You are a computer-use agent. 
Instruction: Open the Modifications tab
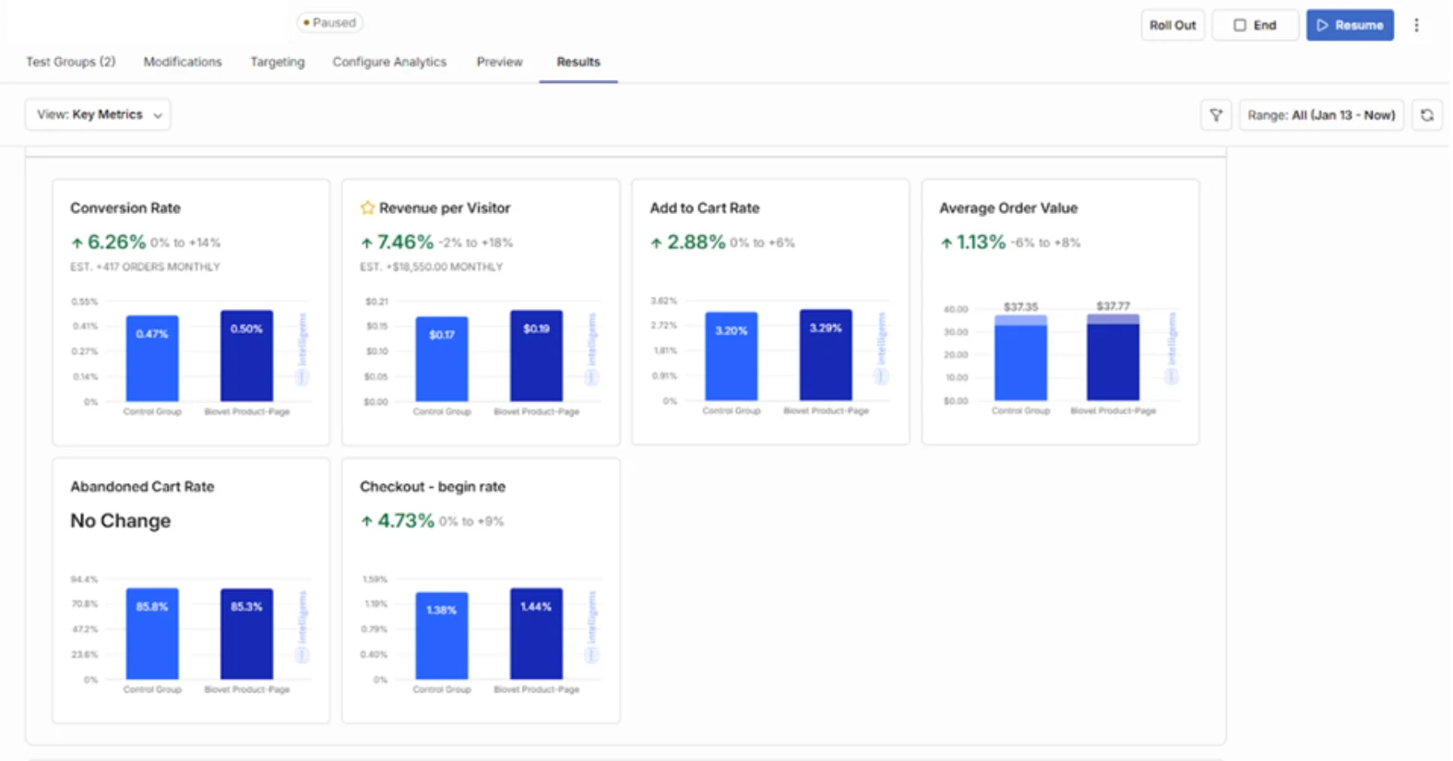point(183,62)
